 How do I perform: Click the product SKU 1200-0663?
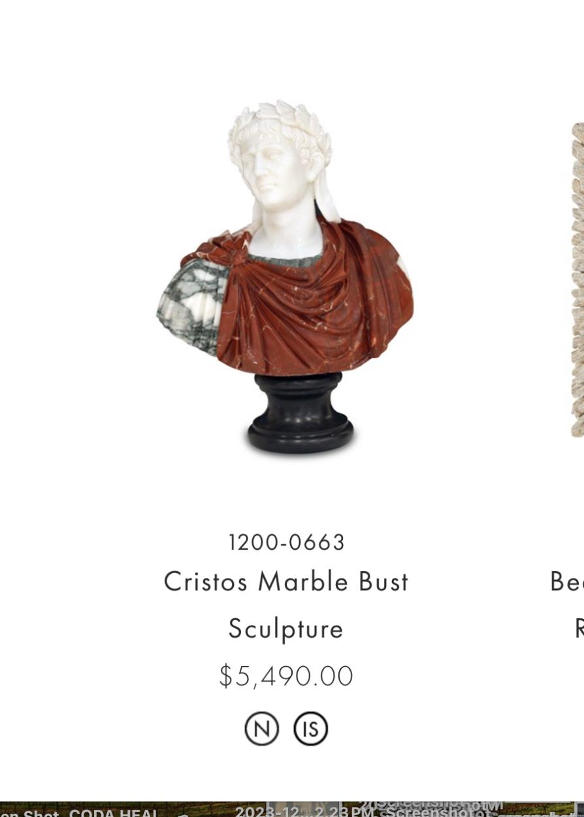(x=286, y=542)
